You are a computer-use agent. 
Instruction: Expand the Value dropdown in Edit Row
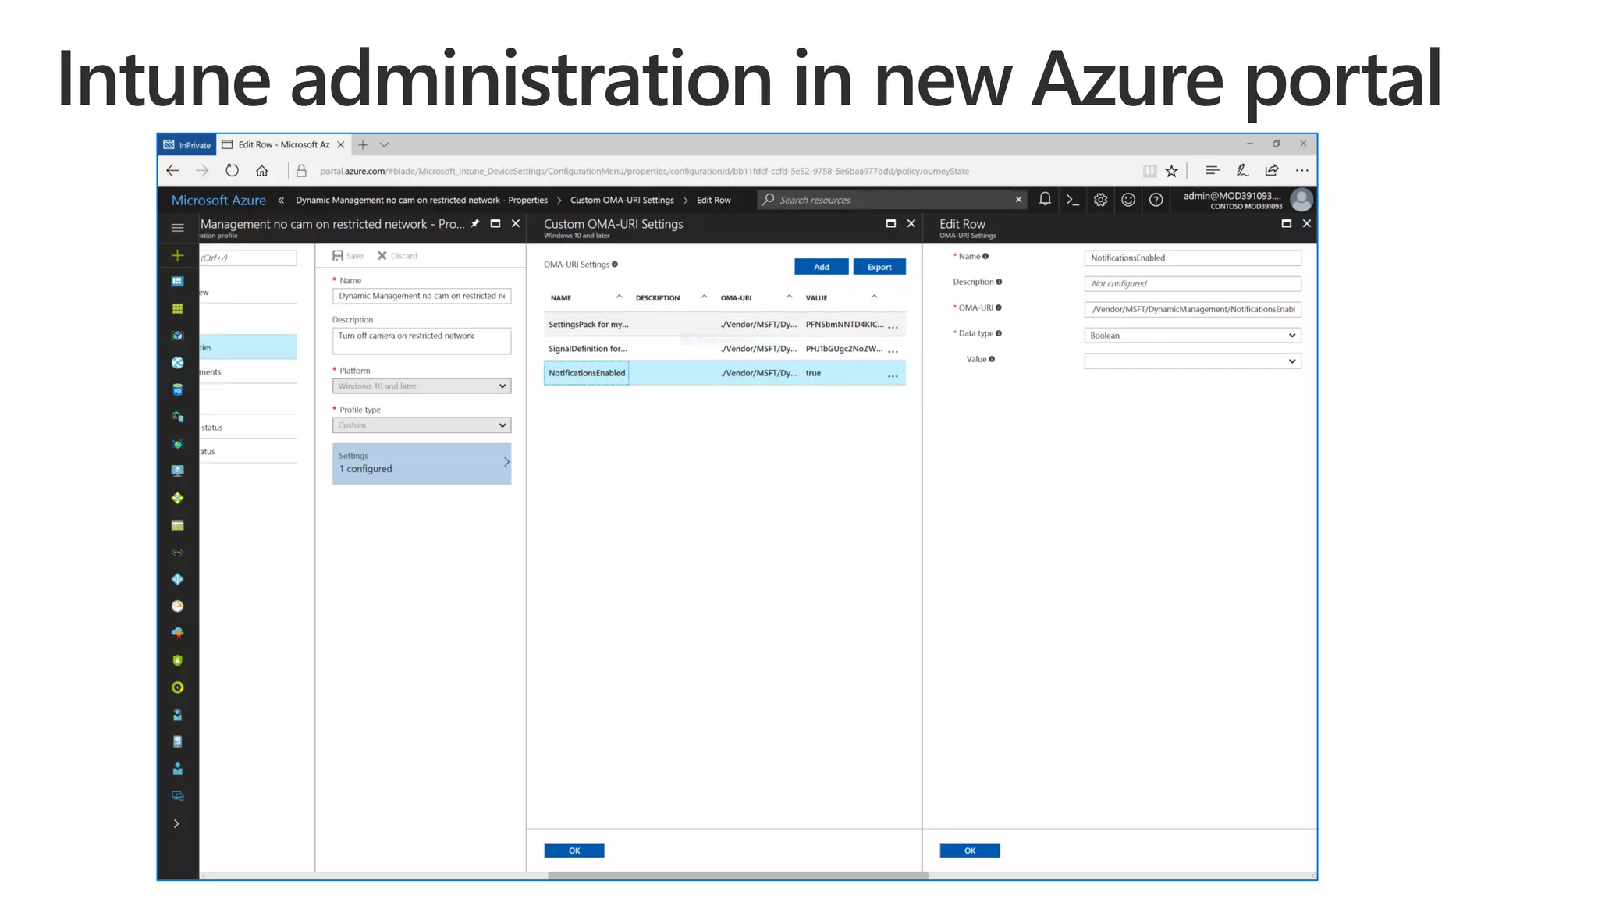tap(1192, 361)
